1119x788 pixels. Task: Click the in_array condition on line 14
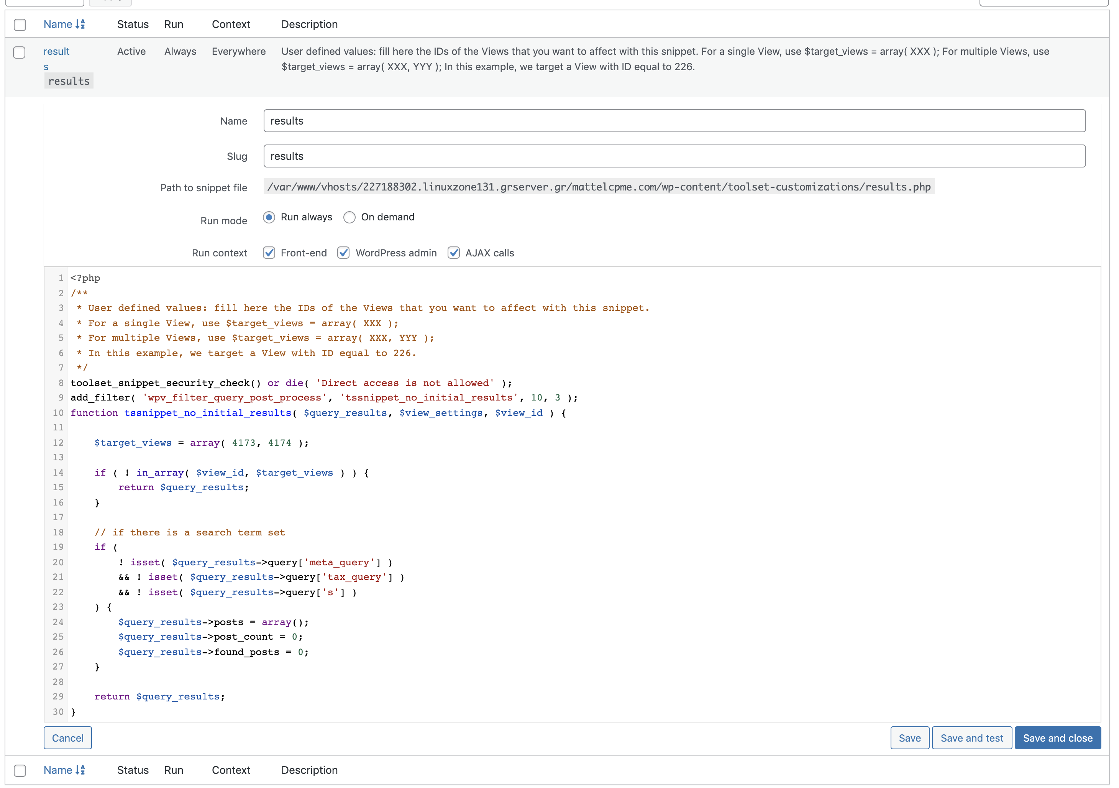pos(231,473)
